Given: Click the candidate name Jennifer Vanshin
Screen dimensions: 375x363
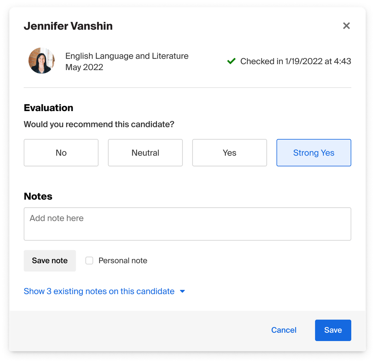Looking at the screenshot, I should [68, 26].
